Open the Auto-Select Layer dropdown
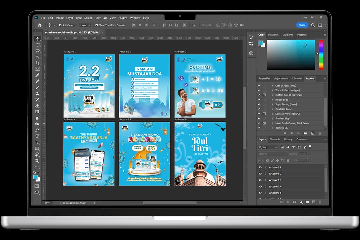 click(85, 25)
